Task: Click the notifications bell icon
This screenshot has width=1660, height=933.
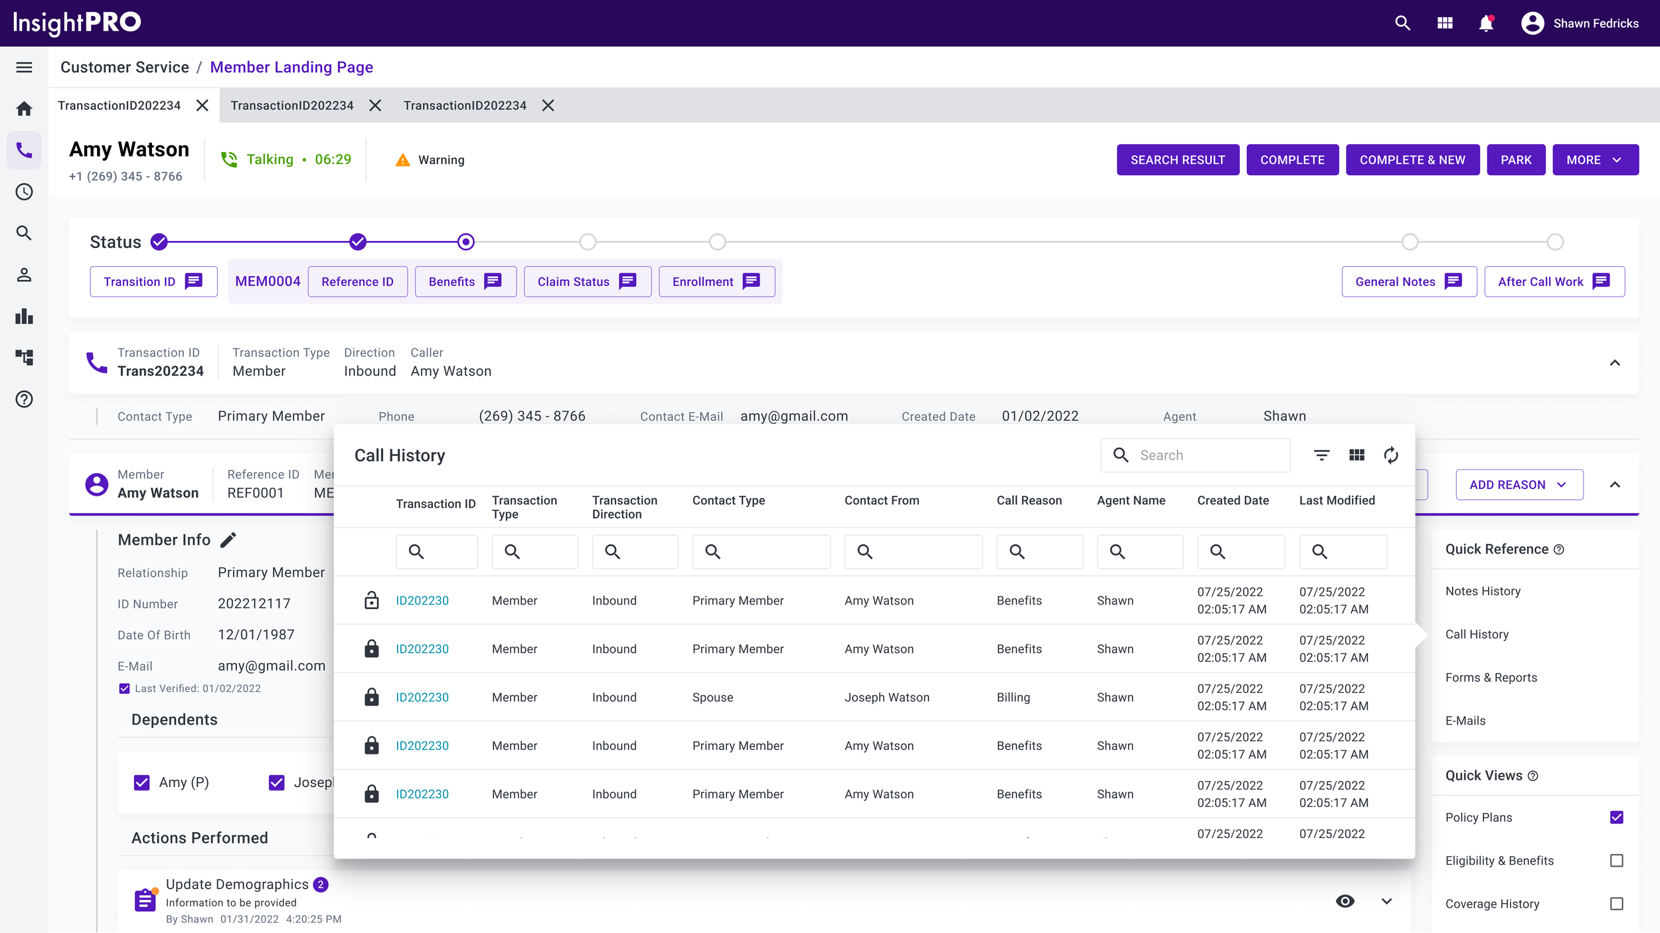Action: [1486, 23]
